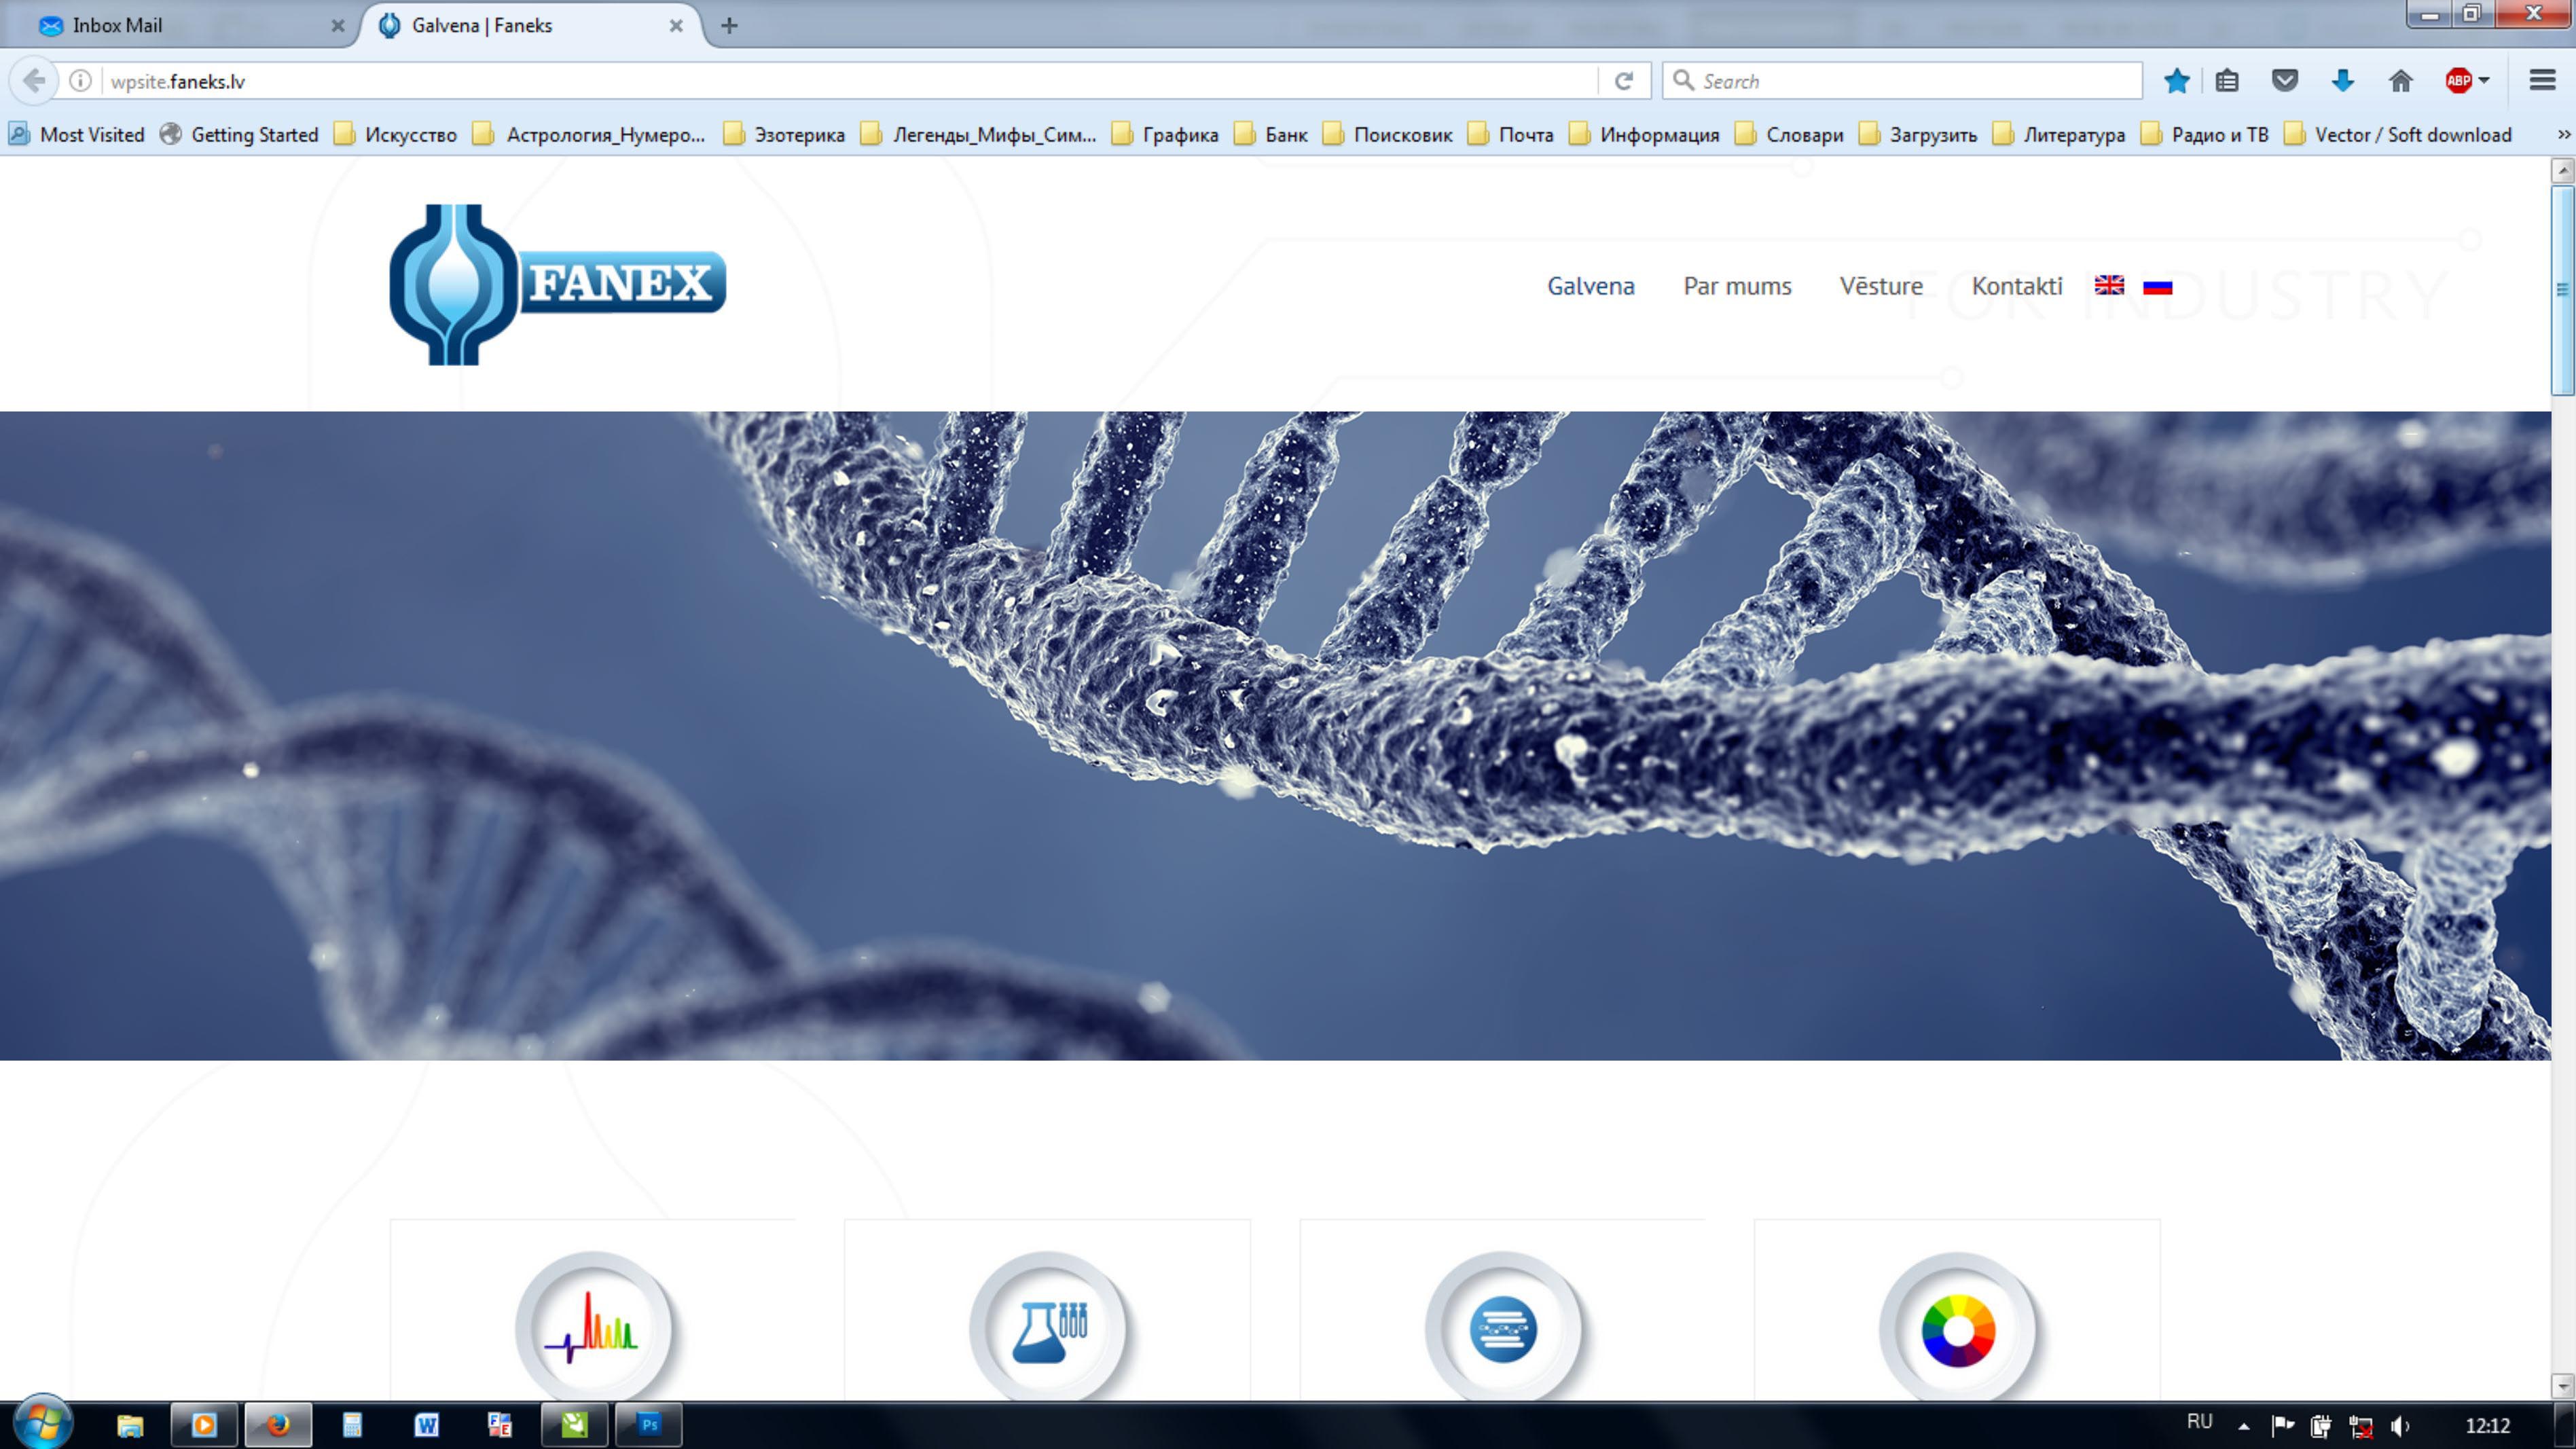Open Microsoft Word from taskbar
2576x1449 pixels.
click(x=426, y=1425)
